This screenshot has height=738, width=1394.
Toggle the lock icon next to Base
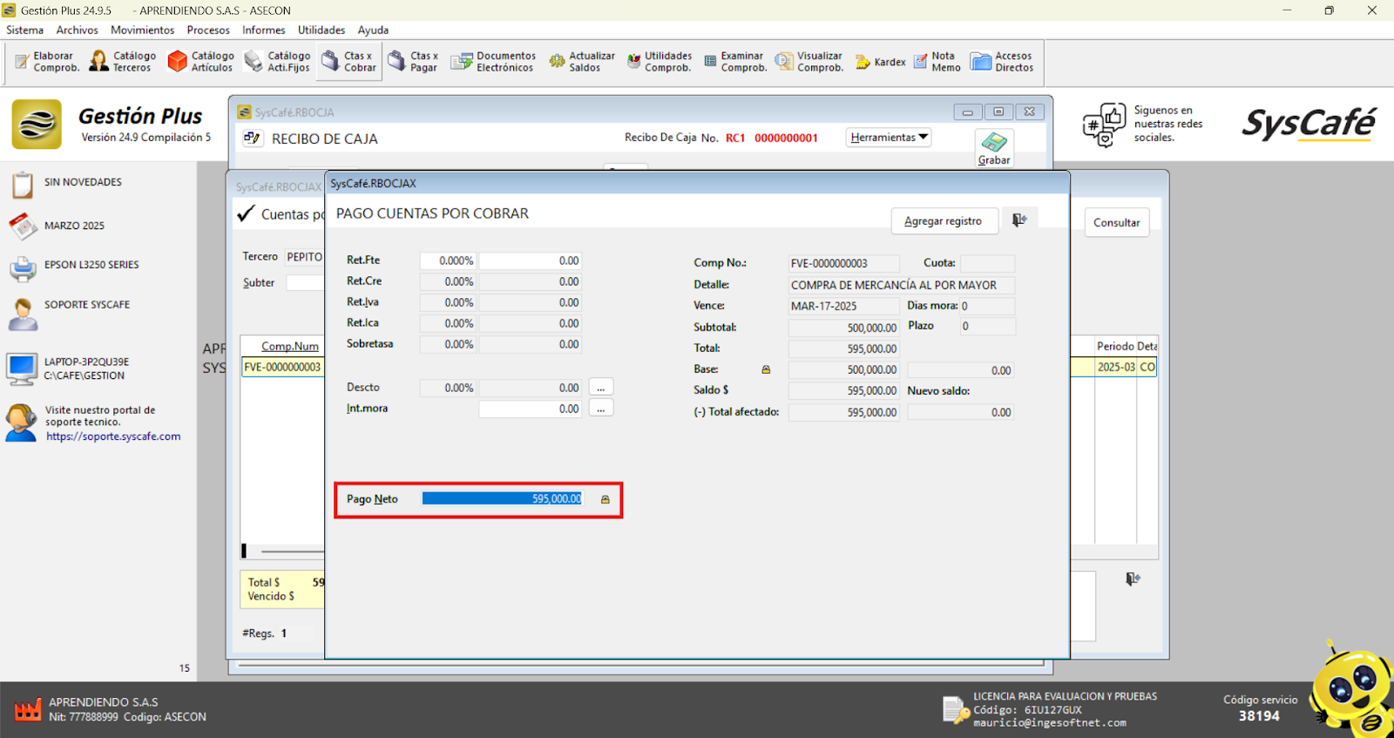[x=766, y=369]
